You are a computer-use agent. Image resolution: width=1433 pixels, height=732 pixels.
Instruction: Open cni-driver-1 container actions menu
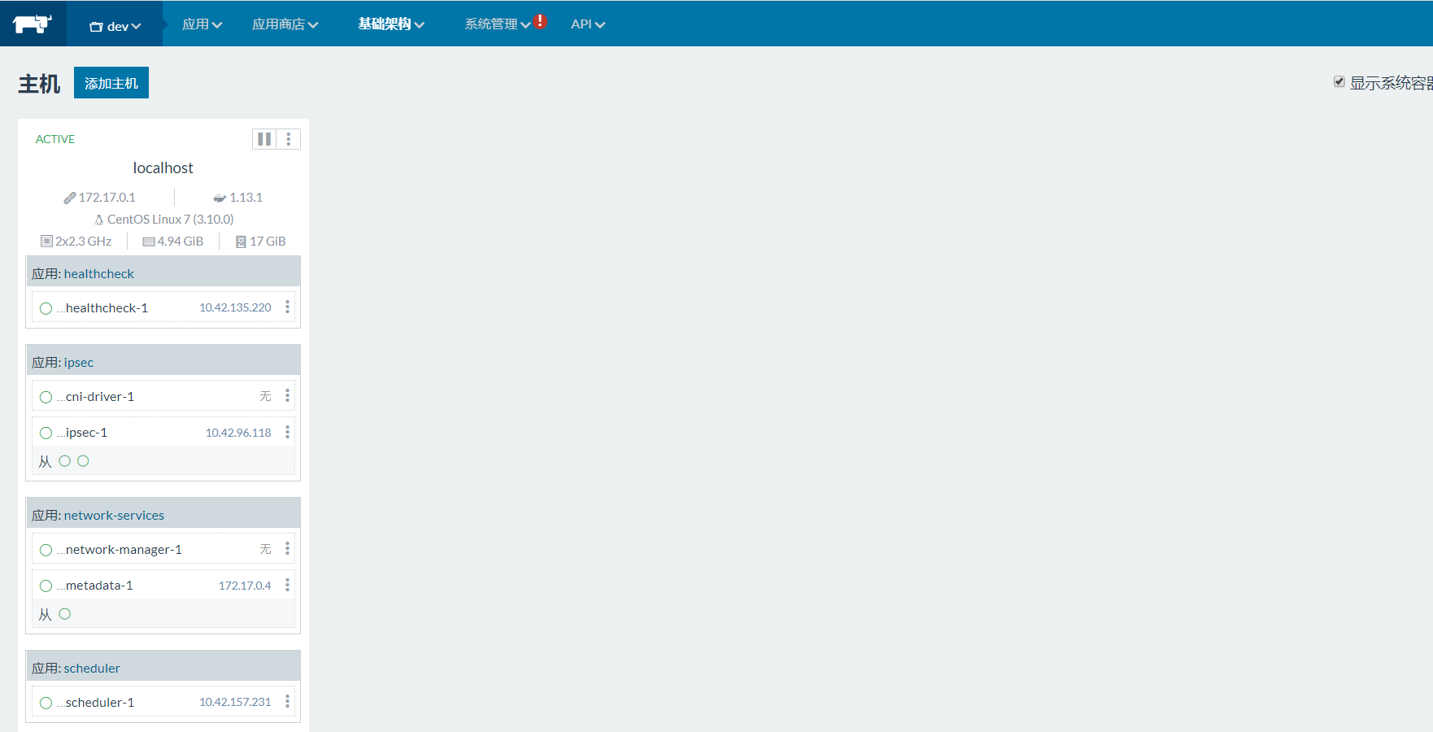tap(287, 396)
